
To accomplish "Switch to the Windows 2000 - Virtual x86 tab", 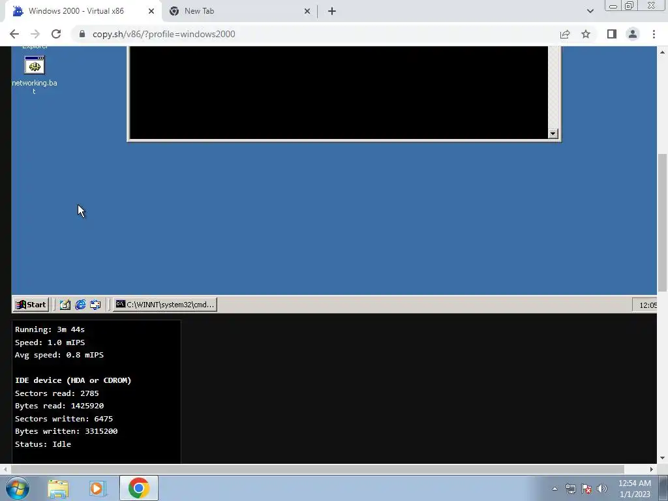I will click(x=83, y=11).
